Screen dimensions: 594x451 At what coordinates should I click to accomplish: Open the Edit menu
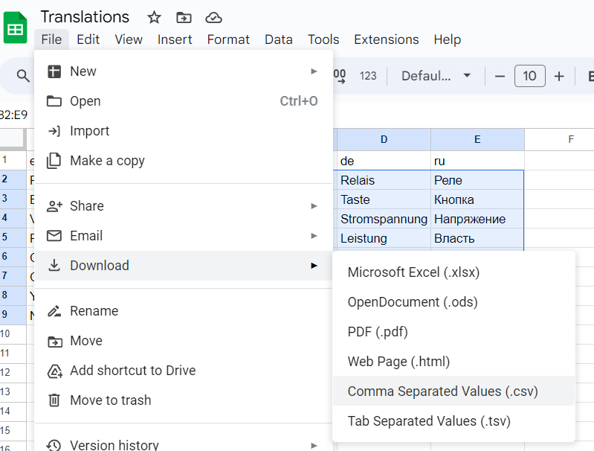88,39
